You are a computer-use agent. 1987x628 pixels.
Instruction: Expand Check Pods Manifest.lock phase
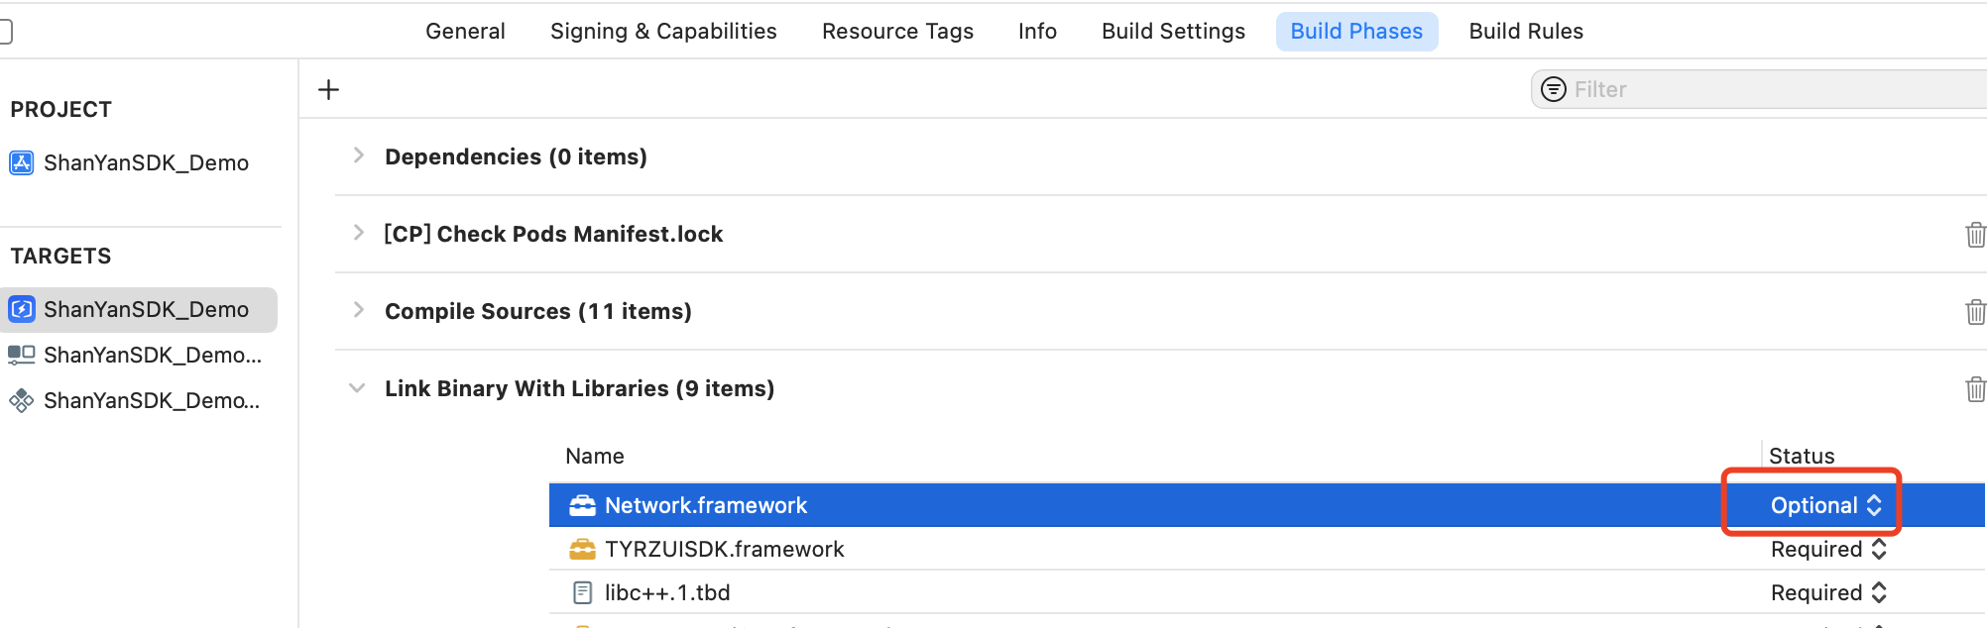[x=358, y=233]
